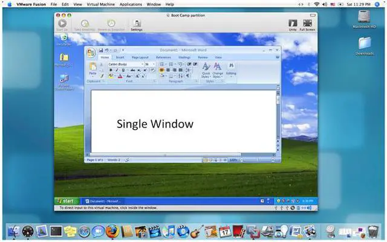The height and width of the screenshot is (242, 387).
Task: Grow the font size
Action: [137, 76]
